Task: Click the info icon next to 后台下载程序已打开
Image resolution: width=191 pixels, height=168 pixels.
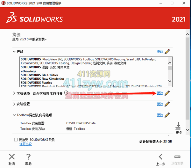Action: (66, 93)
